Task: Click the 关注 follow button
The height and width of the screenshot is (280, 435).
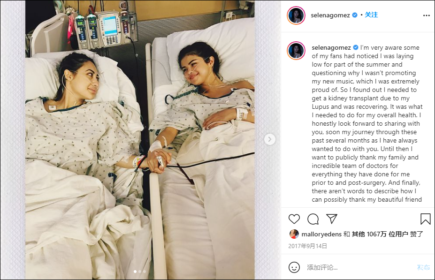Action: (371, 15)
